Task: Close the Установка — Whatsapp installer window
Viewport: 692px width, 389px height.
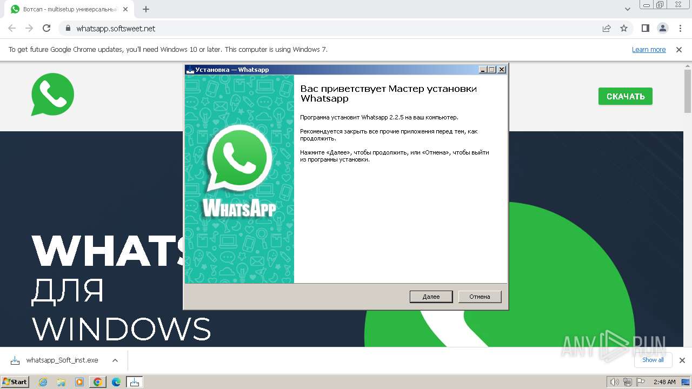Action: point(501,70)
